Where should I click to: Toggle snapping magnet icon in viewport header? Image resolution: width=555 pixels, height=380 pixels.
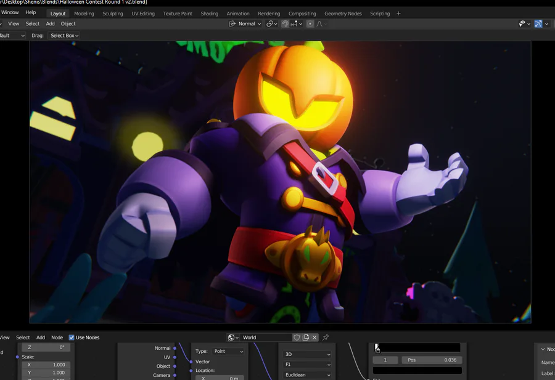click(285, 23)
